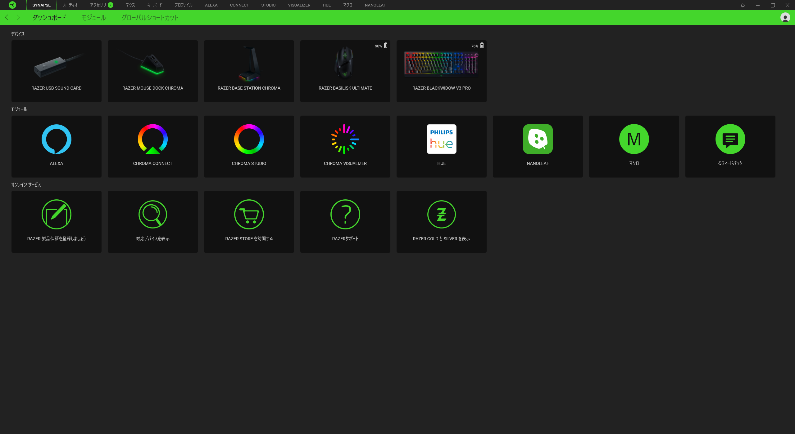The width and height of the screenshot is (795, 434).
Task: Launch the Alexa module
Action: [56, 146]
